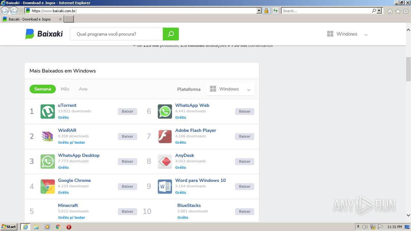Open the media player taskbar icon
This screenshot has width=411, height=231.
click(x=47, y=227)
